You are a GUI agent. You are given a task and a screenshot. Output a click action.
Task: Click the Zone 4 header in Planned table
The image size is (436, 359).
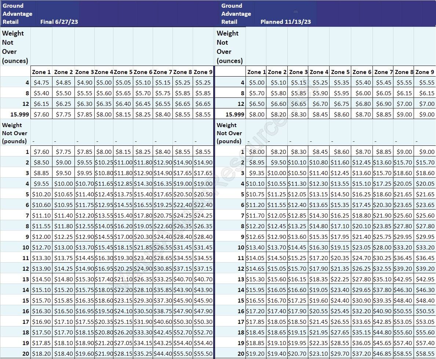319,72
